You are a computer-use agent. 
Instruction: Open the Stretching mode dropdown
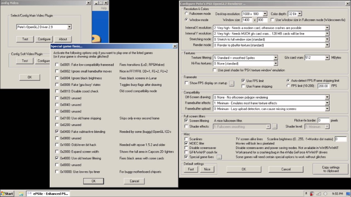tap(327, 39)
